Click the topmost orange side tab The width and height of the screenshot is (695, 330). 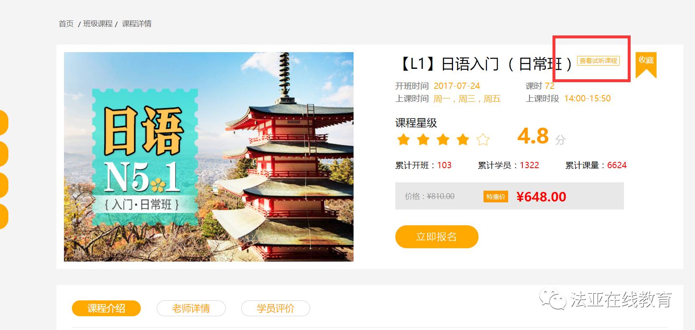4,123
